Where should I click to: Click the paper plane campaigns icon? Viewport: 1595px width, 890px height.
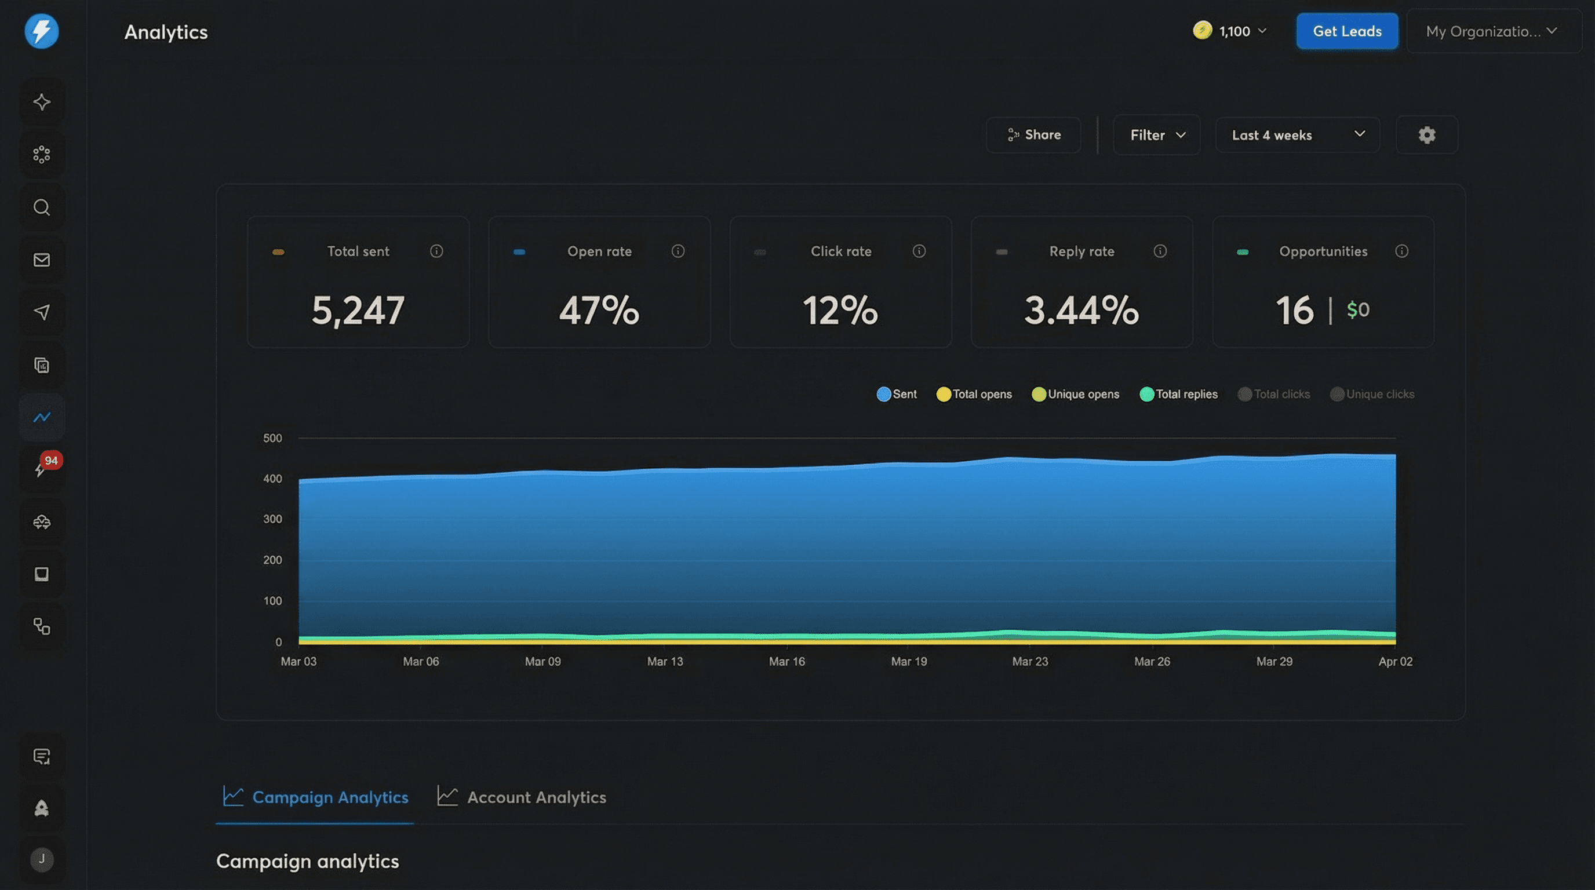[x=42, y=312]
